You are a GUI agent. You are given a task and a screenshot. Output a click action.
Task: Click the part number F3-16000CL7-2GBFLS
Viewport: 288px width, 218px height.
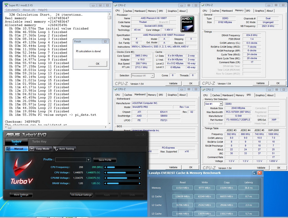238,120
